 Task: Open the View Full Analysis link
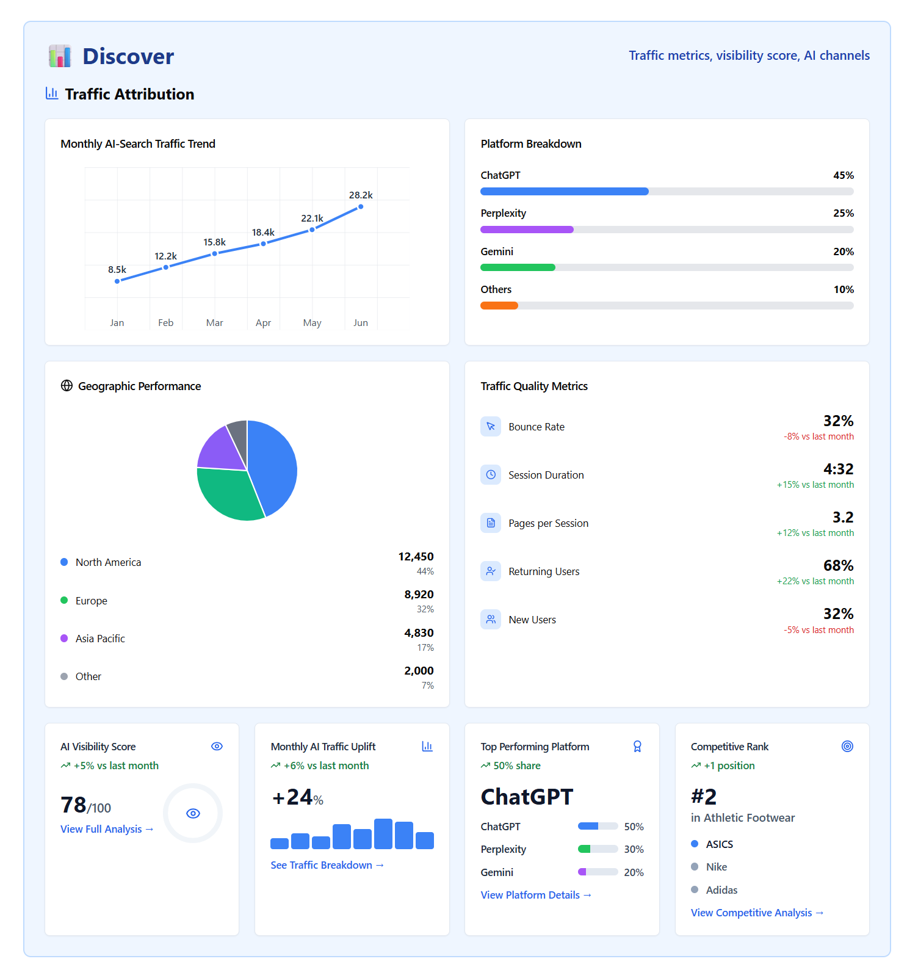coord(107,829)
